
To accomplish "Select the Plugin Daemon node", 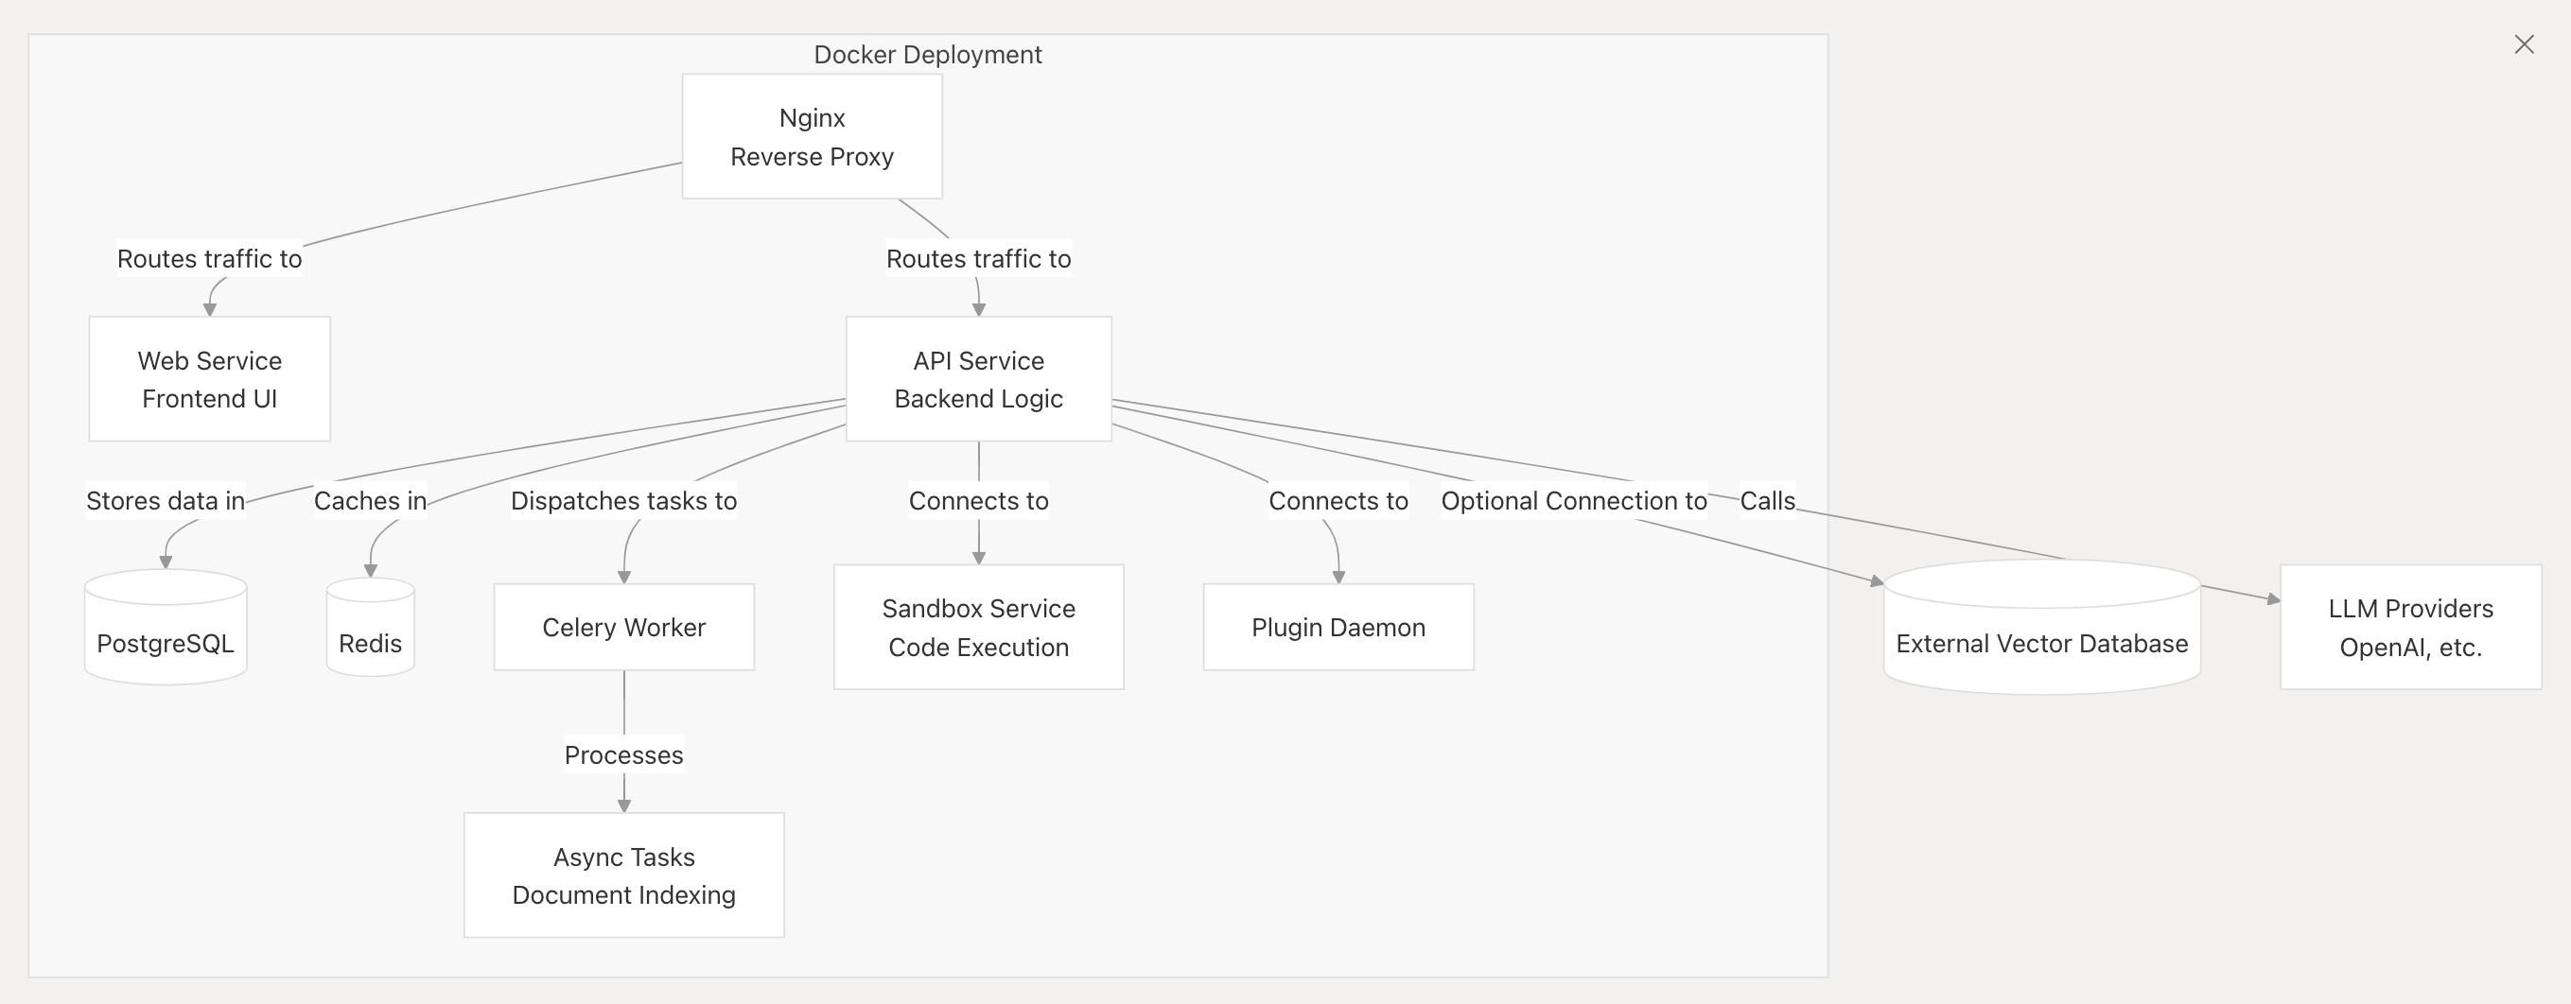I will (x=1338, y=627).
